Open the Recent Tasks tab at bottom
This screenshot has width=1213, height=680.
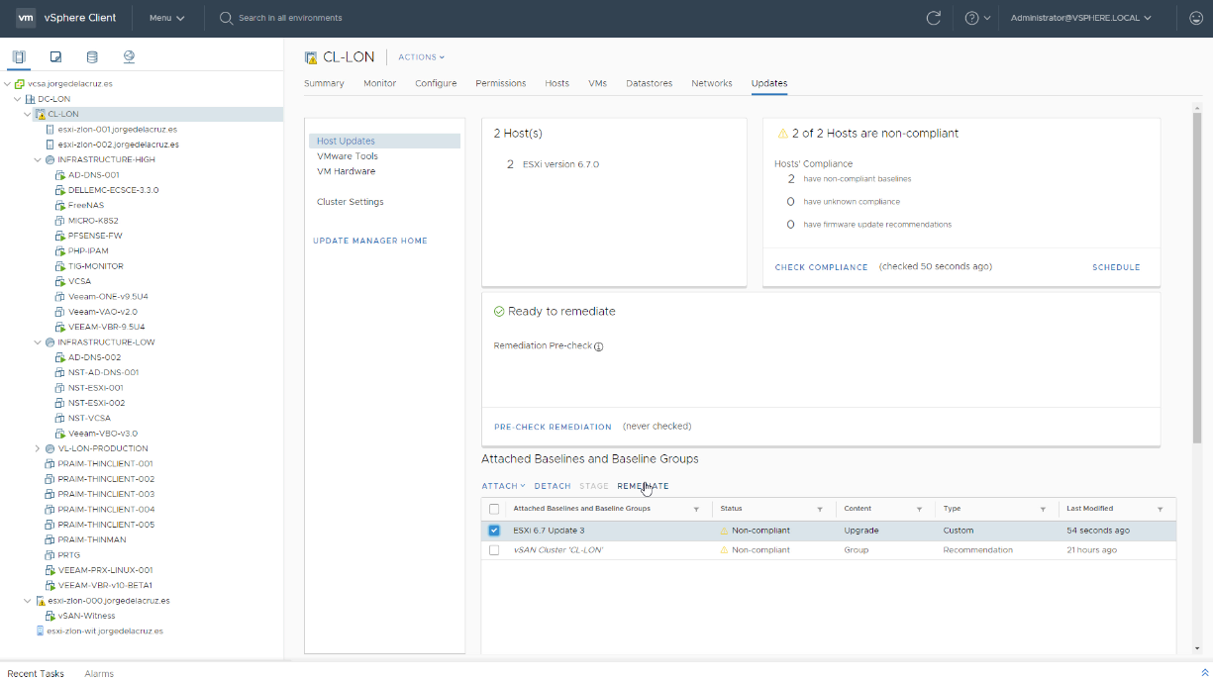click(36, 673)
